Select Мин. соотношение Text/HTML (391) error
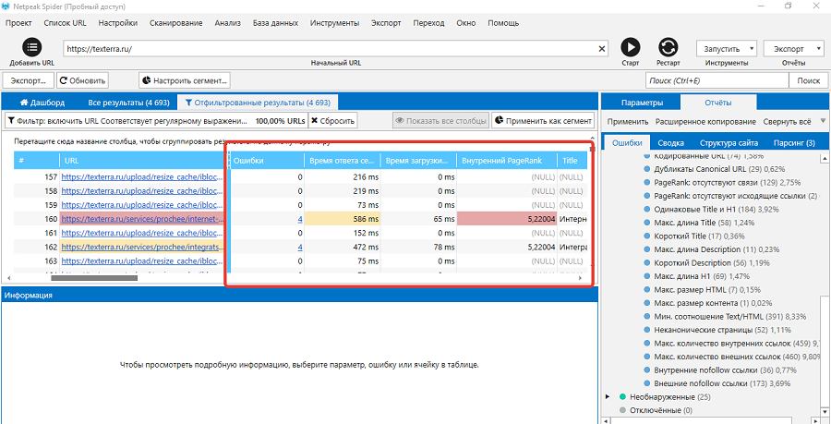 pos(730,317)
